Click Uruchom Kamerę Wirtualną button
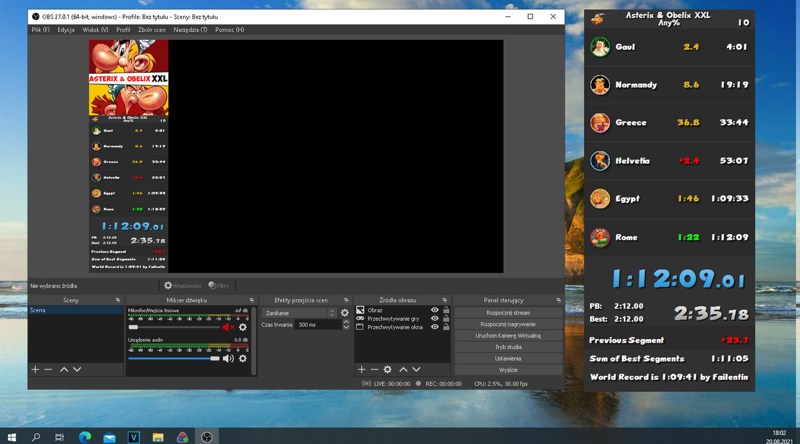 [508, 335]
